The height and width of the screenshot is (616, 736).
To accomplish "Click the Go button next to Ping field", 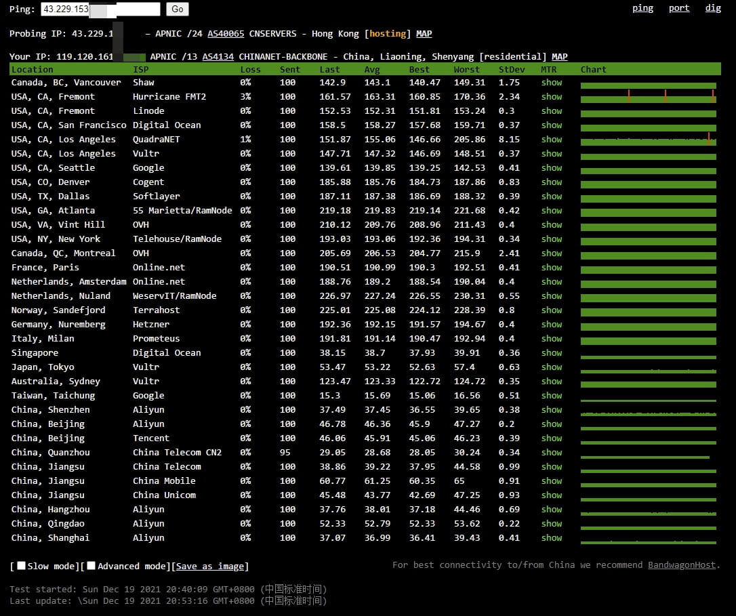I will 177,9.
